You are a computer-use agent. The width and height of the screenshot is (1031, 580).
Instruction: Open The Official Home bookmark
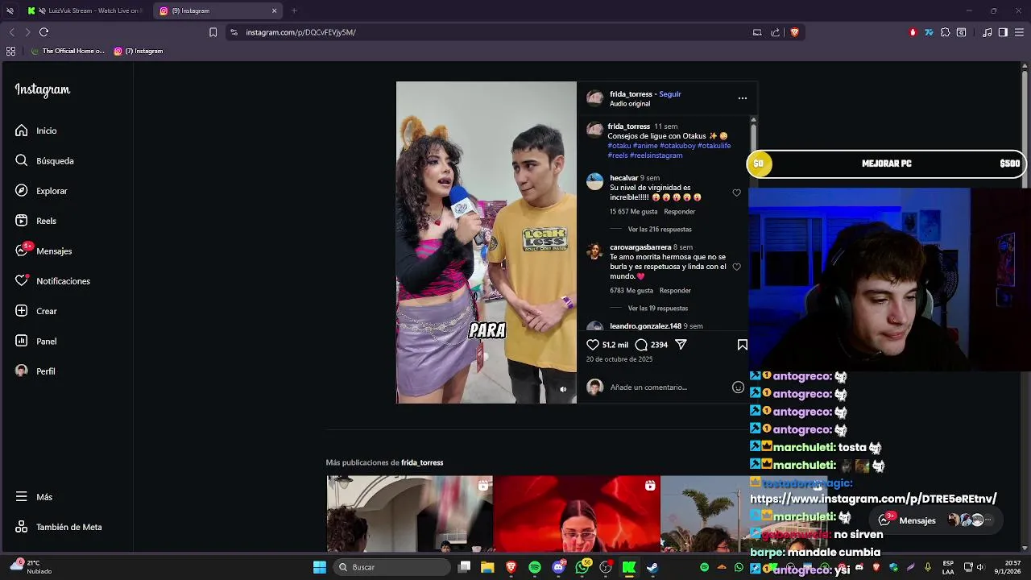[68, 51]
